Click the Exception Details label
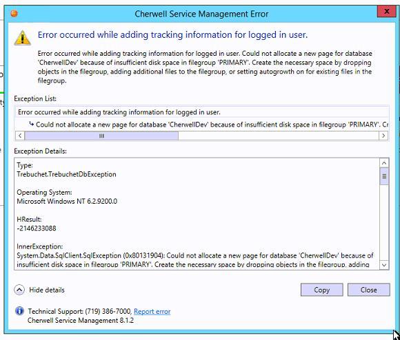 pyautogui.click(x=40, y=151)
